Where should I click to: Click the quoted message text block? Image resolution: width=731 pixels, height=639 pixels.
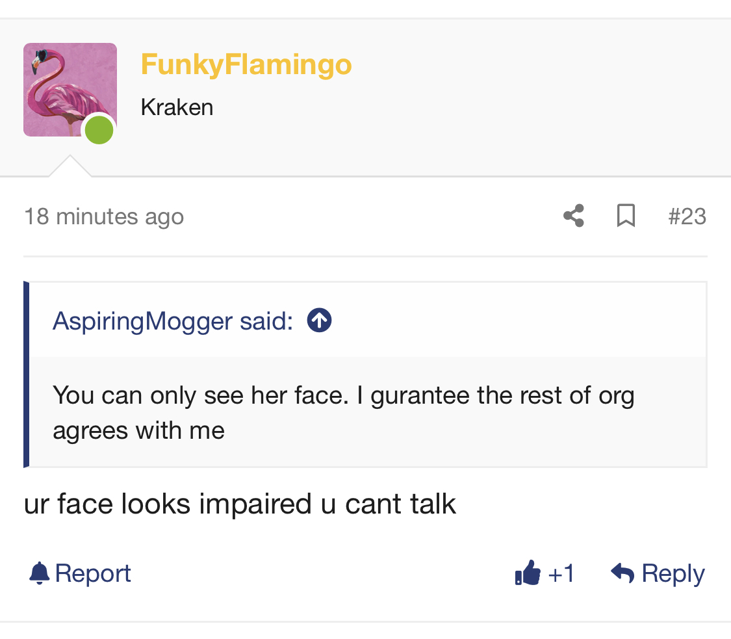[344, 413]
